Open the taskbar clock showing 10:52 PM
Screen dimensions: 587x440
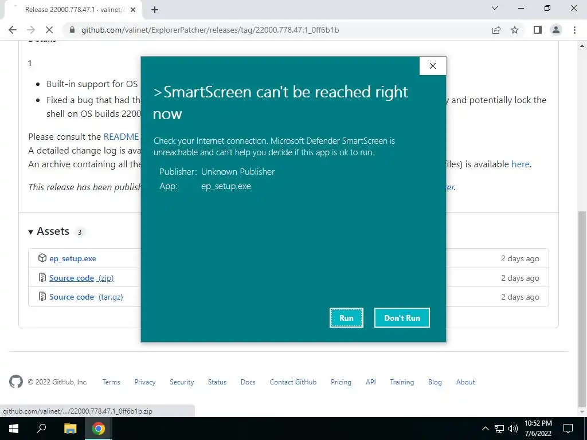click(x=538, y=429)
